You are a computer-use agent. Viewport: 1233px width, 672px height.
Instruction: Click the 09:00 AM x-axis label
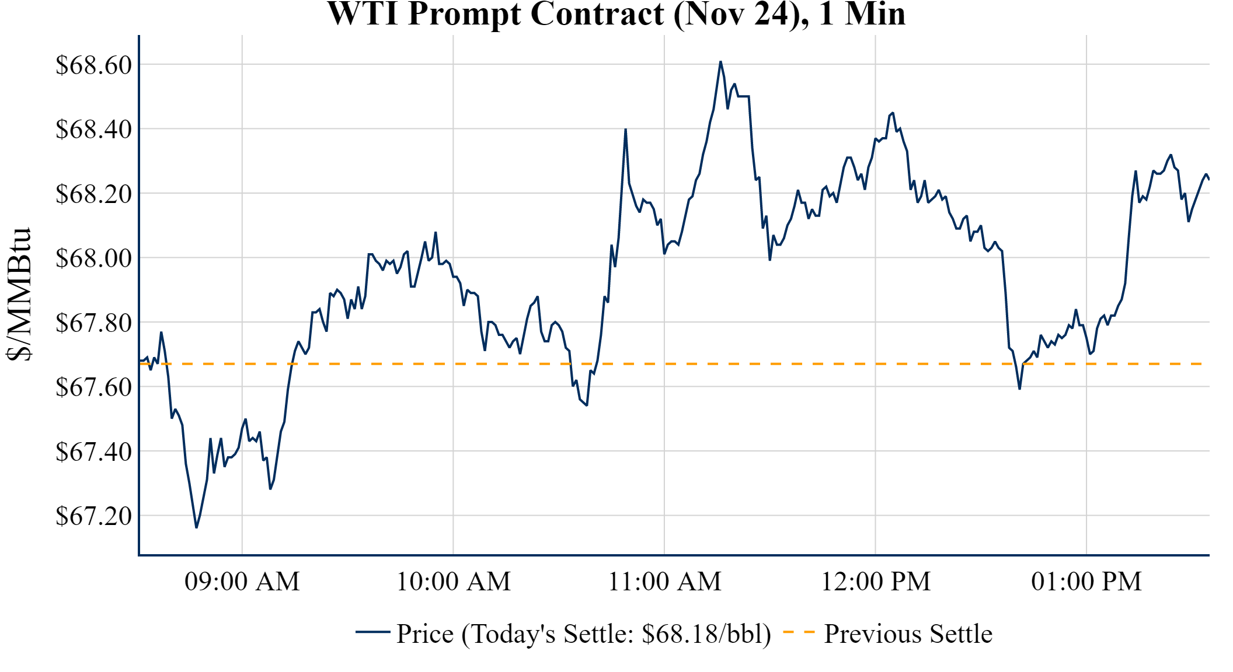click(x=242, y=582)
